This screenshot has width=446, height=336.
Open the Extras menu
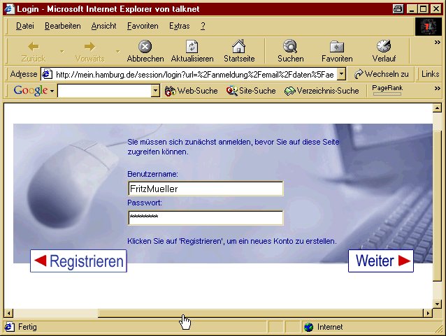point(179,26)
